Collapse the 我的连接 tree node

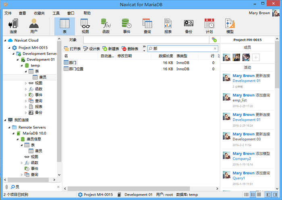coord(5,120)
